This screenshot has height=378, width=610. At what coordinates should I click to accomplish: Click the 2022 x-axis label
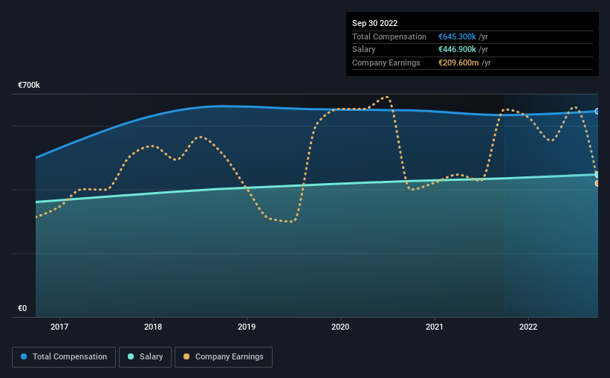[x=528, y=327]
